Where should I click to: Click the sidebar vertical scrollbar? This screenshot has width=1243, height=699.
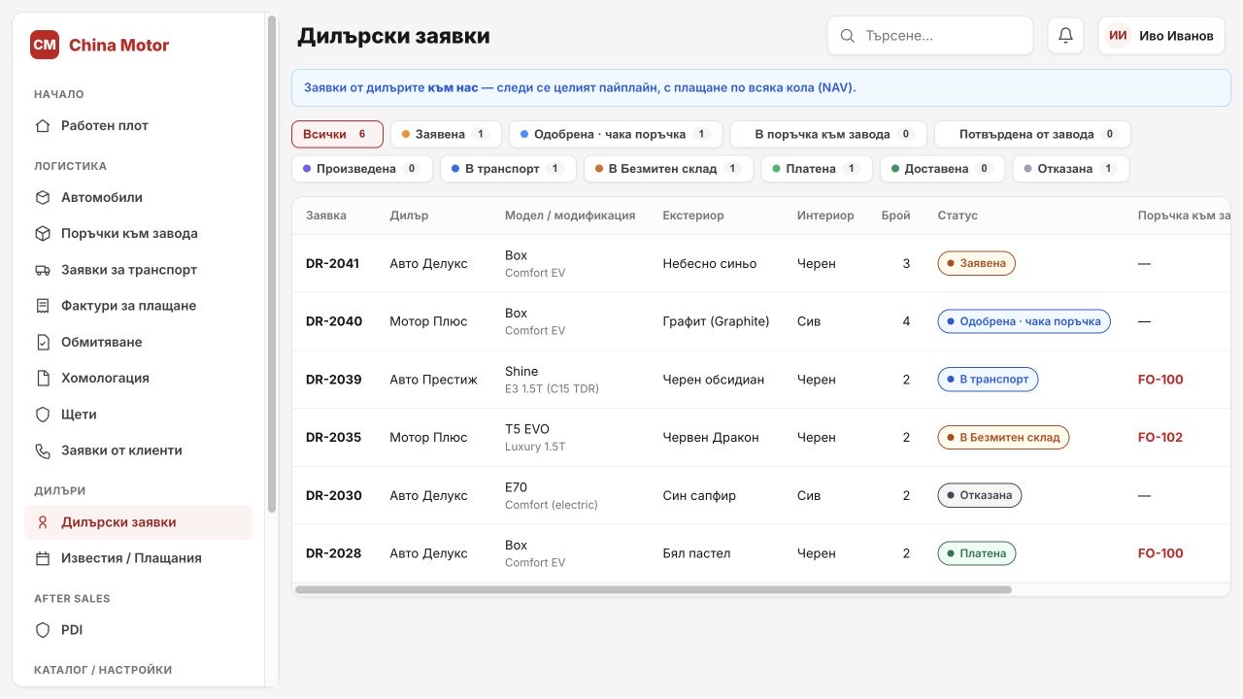[x=272, y=264]
